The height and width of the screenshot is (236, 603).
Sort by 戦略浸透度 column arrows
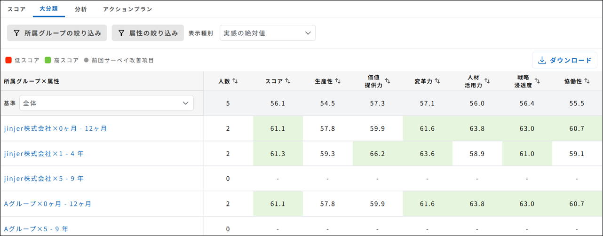coord(537,81)
